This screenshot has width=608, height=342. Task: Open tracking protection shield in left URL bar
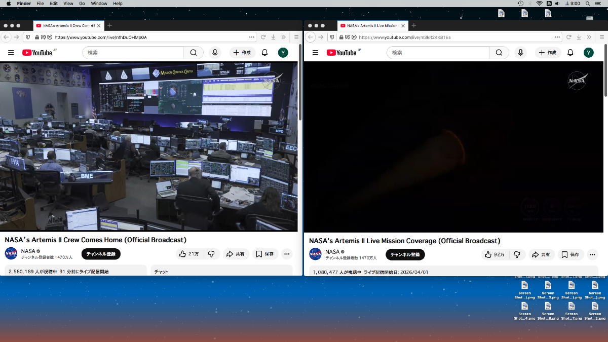click(27, 37)
